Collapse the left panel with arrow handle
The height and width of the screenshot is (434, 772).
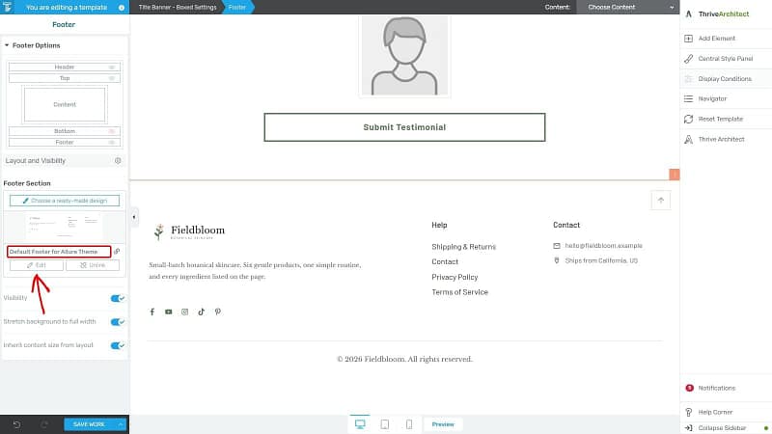(134, 217)
